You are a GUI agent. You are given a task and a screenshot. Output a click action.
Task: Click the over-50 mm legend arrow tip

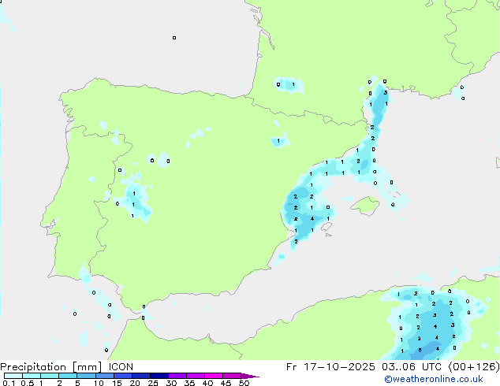pyautogui.click(x=250, y=376)
